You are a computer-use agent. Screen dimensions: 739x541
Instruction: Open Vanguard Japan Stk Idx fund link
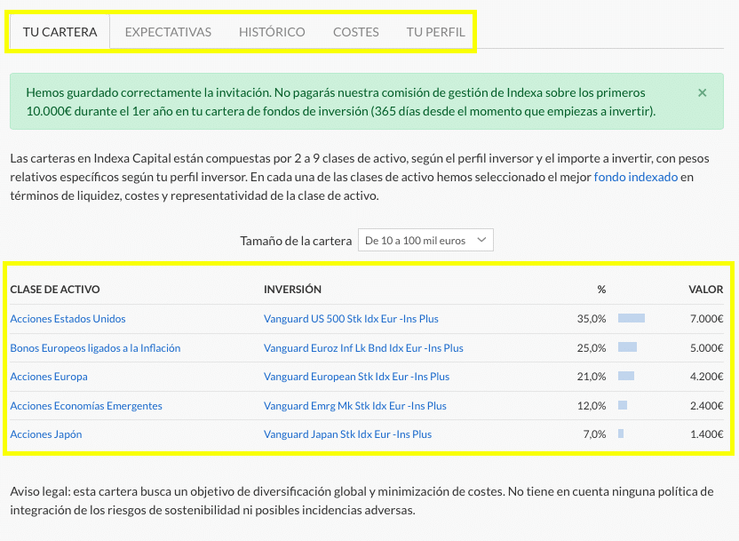tap(348, 434)
